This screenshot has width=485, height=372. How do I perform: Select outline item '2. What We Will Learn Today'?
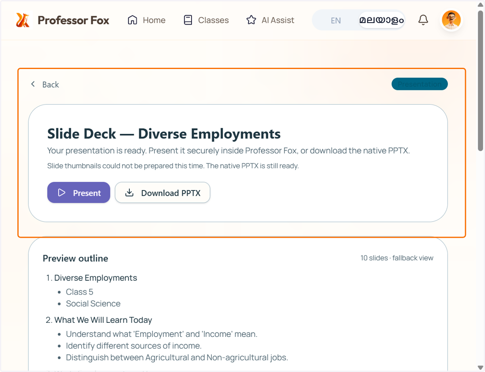coord(99,320)
